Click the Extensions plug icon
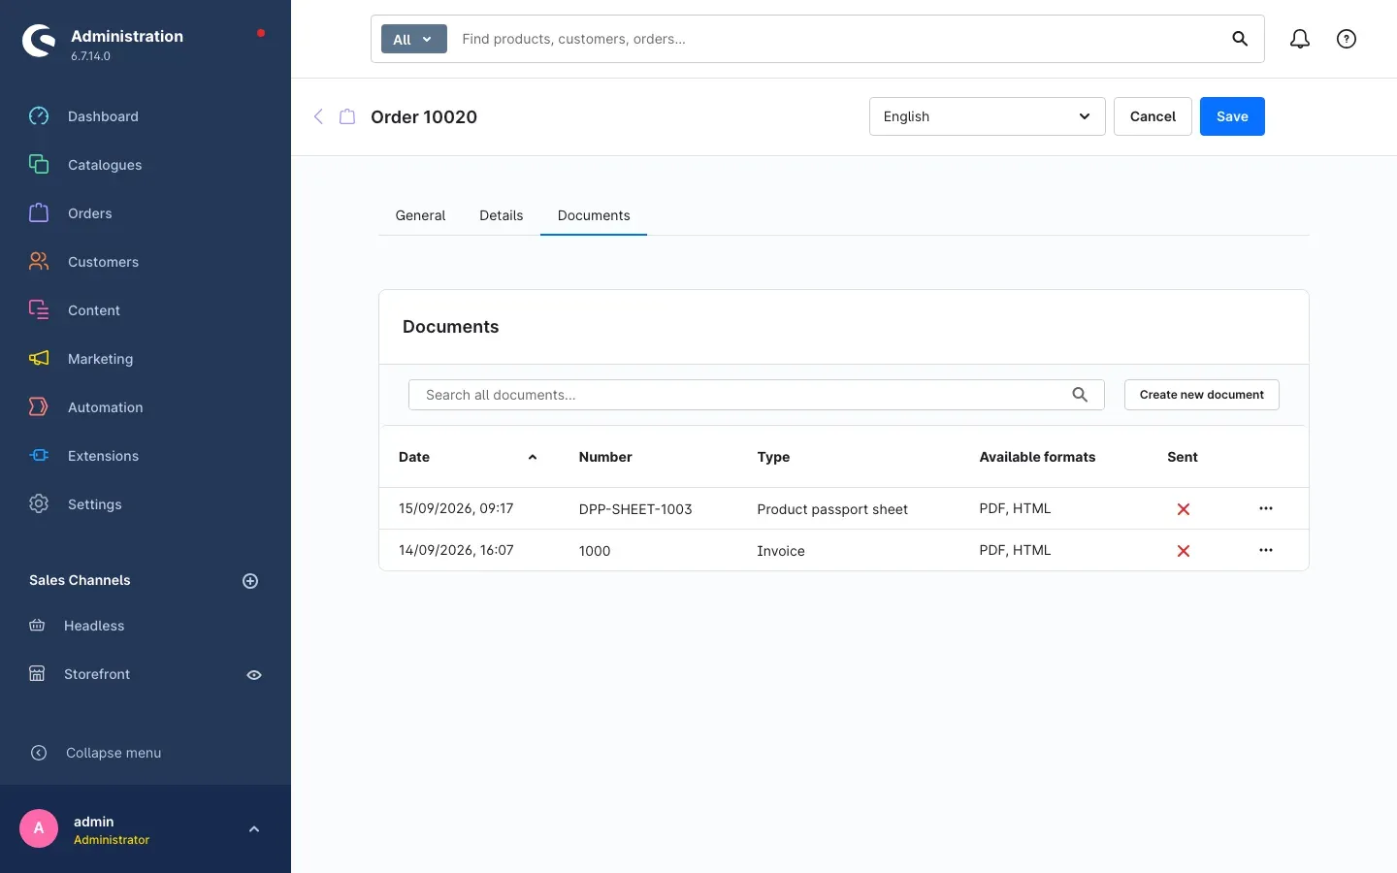This screenshot has width=1397, height=873. pyautogui.click(x=39, y=456)
